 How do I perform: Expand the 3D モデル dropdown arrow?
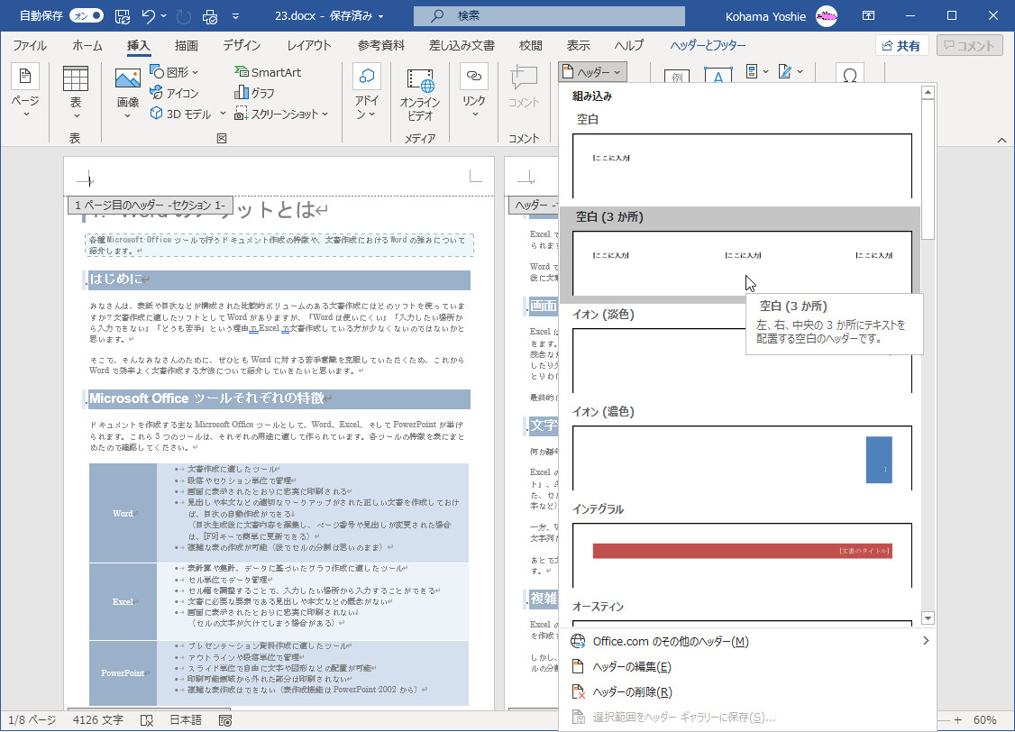coord(223,114)
